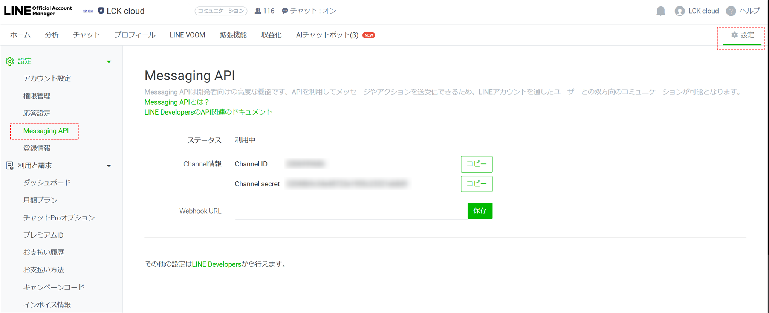769x313 pixels.
Task: Click the Messaging API page heading
Action: (x=190, y=75)
